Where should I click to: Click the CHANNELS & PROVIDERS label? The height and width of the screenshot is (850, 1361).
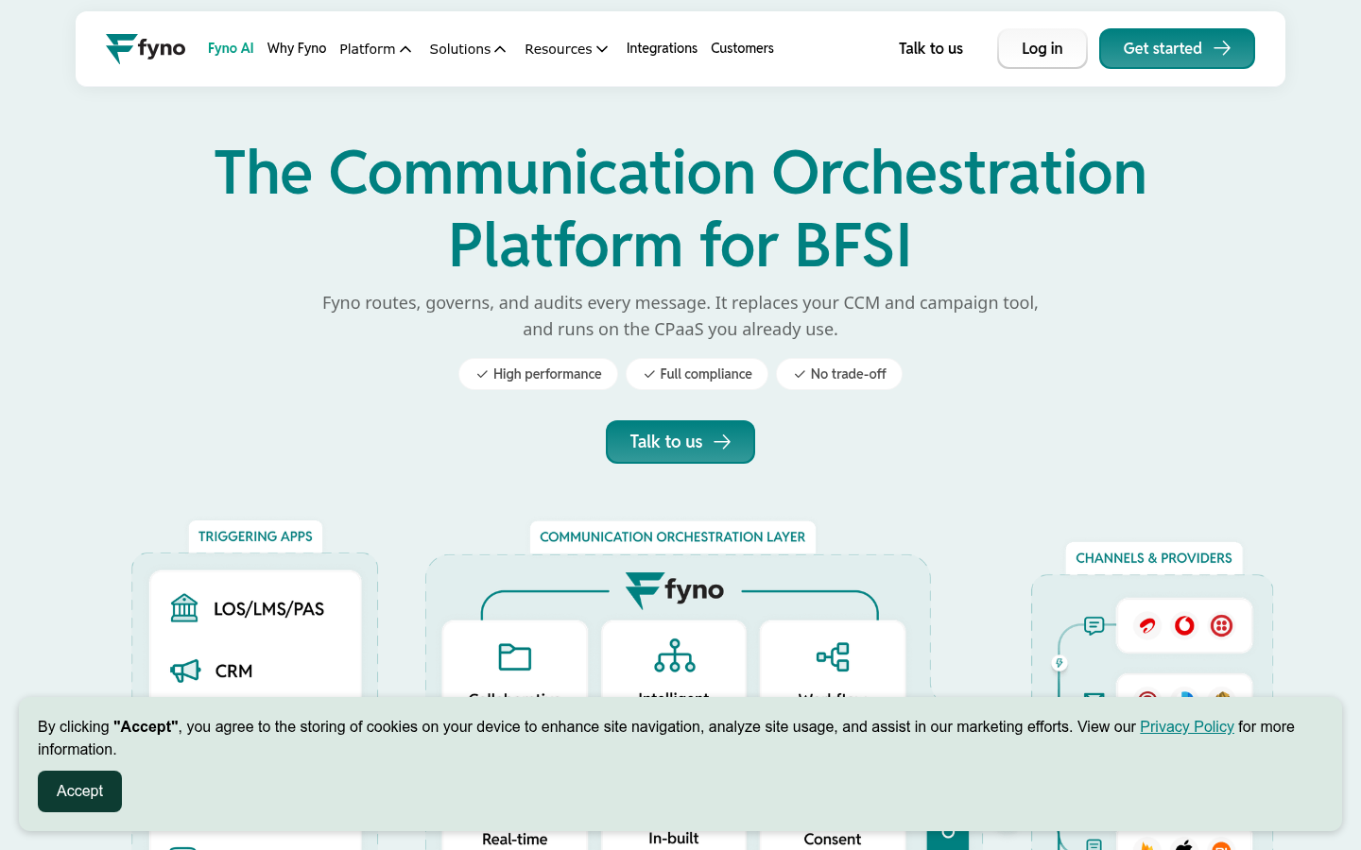(1154, 558)
